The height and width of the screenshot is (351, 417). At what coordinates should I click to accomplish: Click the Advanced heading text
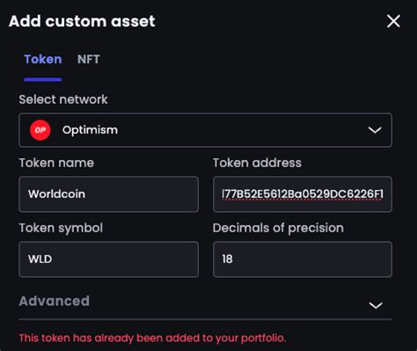coord(55,301)
